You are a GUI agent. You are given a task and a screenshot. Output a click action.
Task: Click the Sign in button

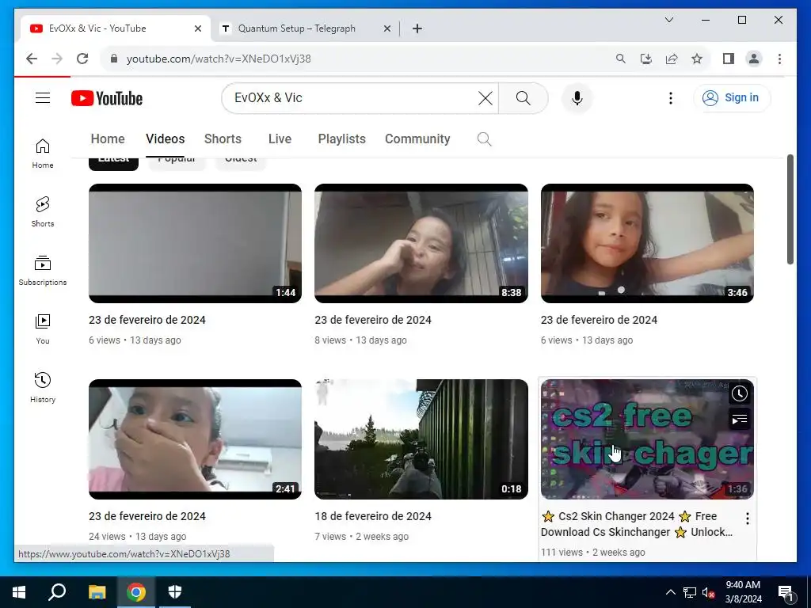click(x=732, y=97)
